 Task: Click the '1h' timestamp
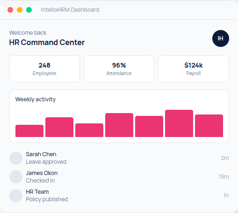click(x=226, y=196)
